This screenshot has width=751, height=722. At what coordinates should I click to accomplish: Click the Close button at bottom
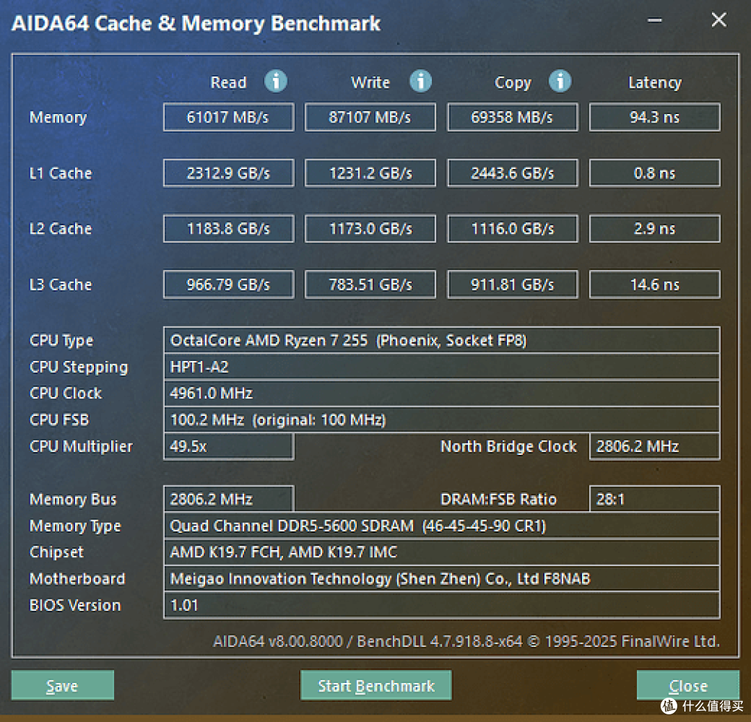point(688,686)
